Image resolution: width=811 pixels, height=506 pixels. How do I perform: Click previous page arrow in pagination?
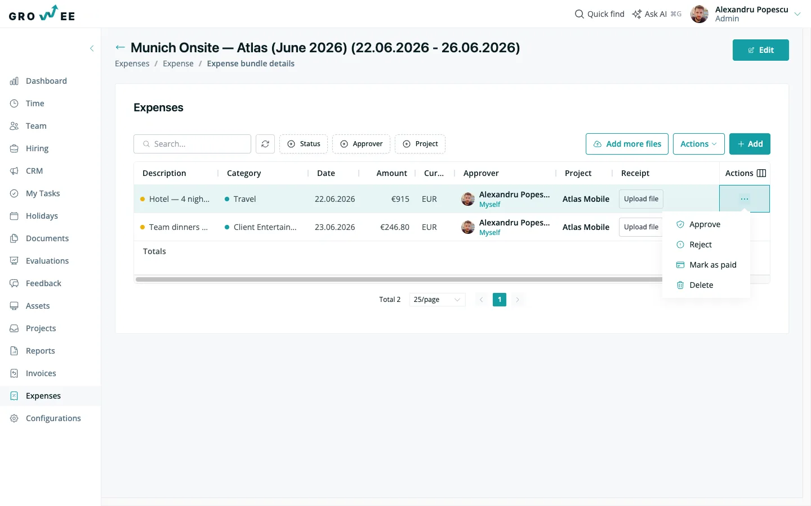(x=481, y=300)
